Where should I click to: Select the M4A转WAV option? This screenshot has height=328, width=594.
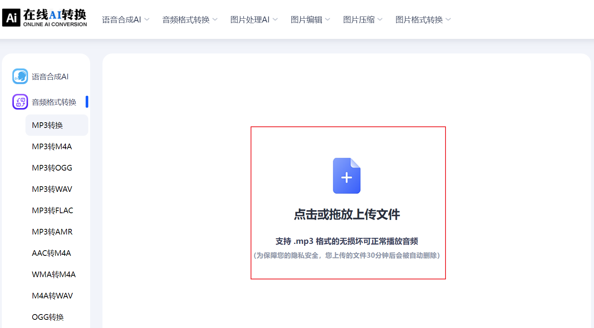tap(52, 296)
